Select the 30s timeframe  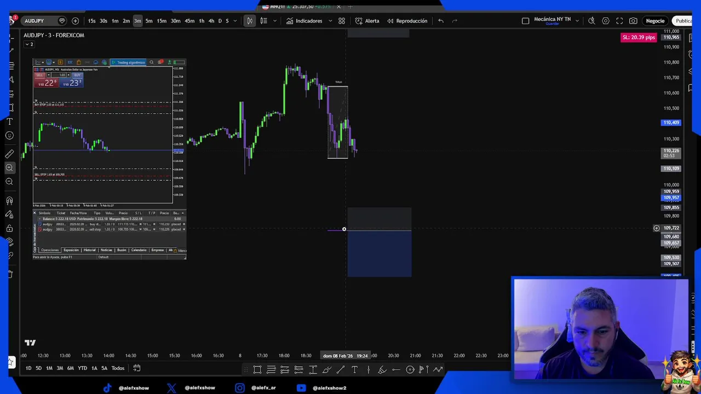click(104, 21)
